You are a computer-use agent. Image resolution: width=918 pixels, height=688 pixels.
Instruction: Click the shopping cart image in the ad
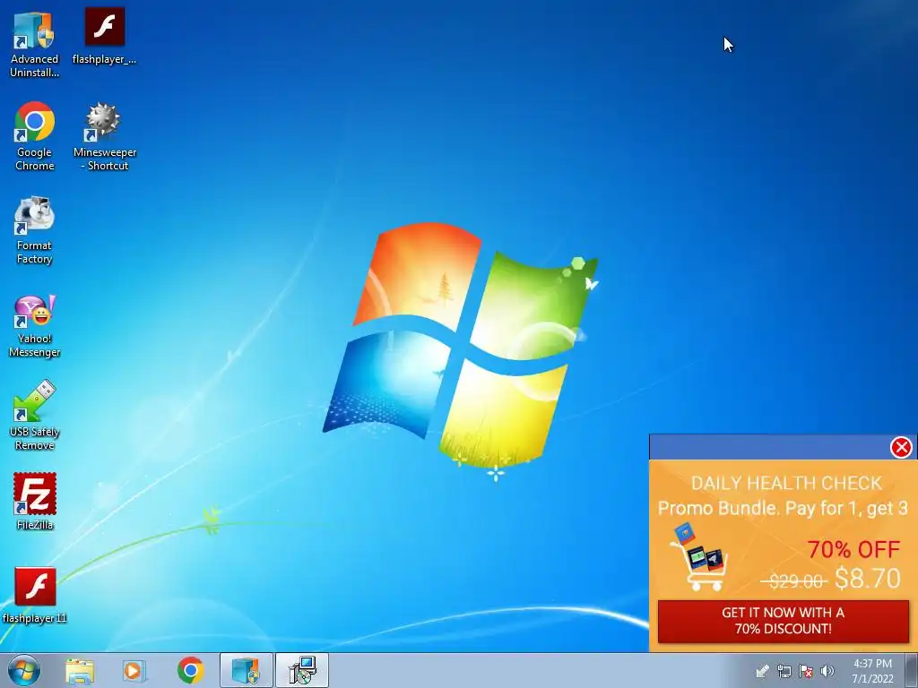[699, 557]
